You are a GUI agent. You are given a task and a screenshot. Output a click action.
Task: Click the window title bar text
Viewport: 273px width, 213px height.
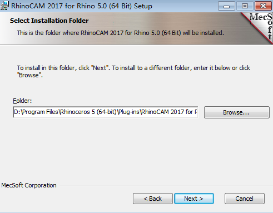(x=82, y=6)
